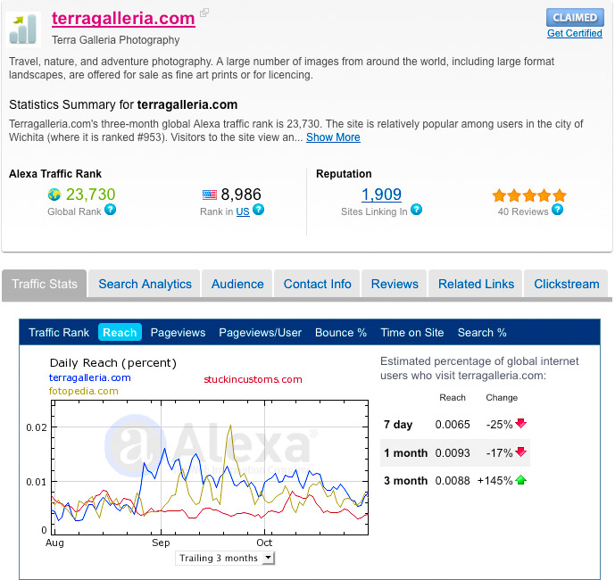The width and height of the screenshot is (615, 580).
Task: Select the Bounce % chart option
Action: 341,333
